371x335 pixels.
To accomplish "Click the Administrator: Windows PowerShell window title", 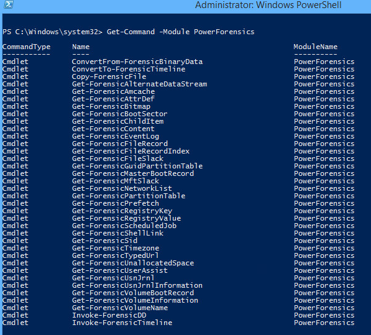I will coord(268,5).
